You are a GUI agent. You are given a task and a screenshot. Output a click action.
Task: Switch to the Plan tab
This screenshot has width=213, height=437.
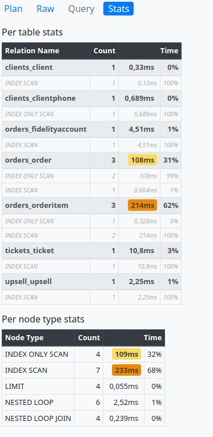pos(13,9)
